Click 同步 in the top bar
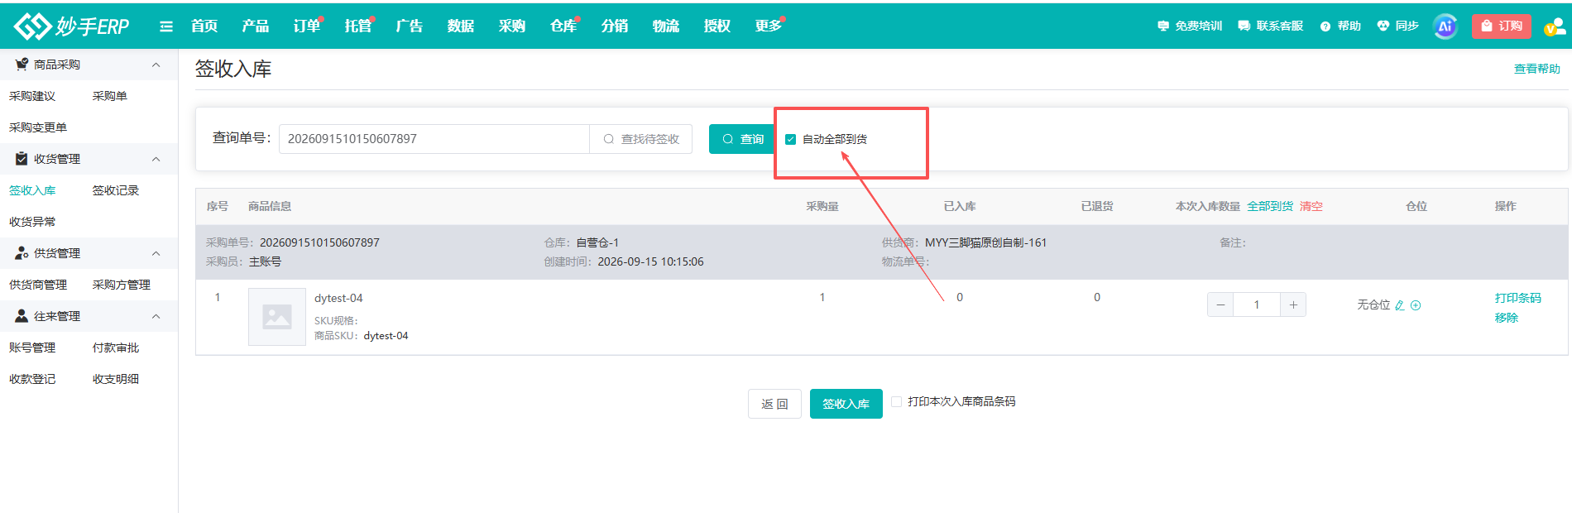 [x=1398, y=26]
